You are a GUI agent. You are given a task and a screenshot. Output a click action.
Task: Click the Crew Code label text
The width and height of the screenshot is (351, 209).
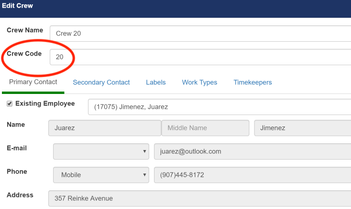tap(24, 54)
